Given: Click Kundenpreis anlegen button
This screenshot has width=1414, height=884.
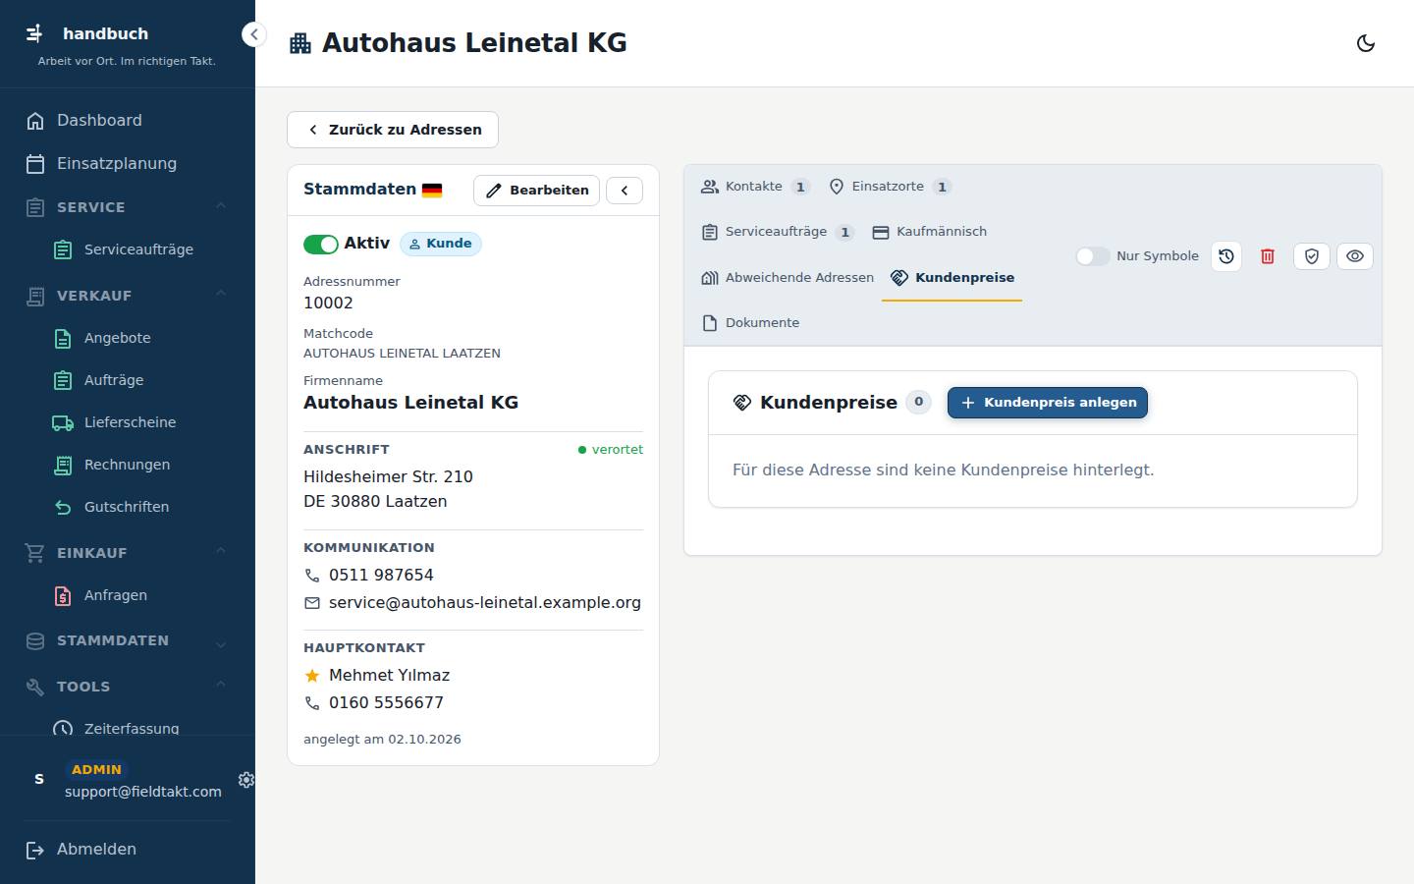Looking at the screenshot, I should coord(1048,403).
